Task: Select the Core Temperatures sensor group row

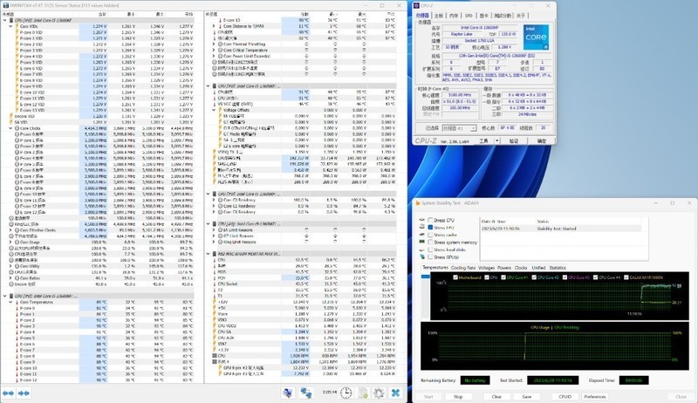Action: (35, 300)
